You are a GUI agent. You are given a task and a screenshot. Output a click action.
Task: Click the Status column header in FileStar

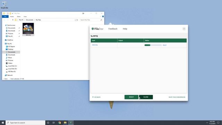tap(165, 41)
